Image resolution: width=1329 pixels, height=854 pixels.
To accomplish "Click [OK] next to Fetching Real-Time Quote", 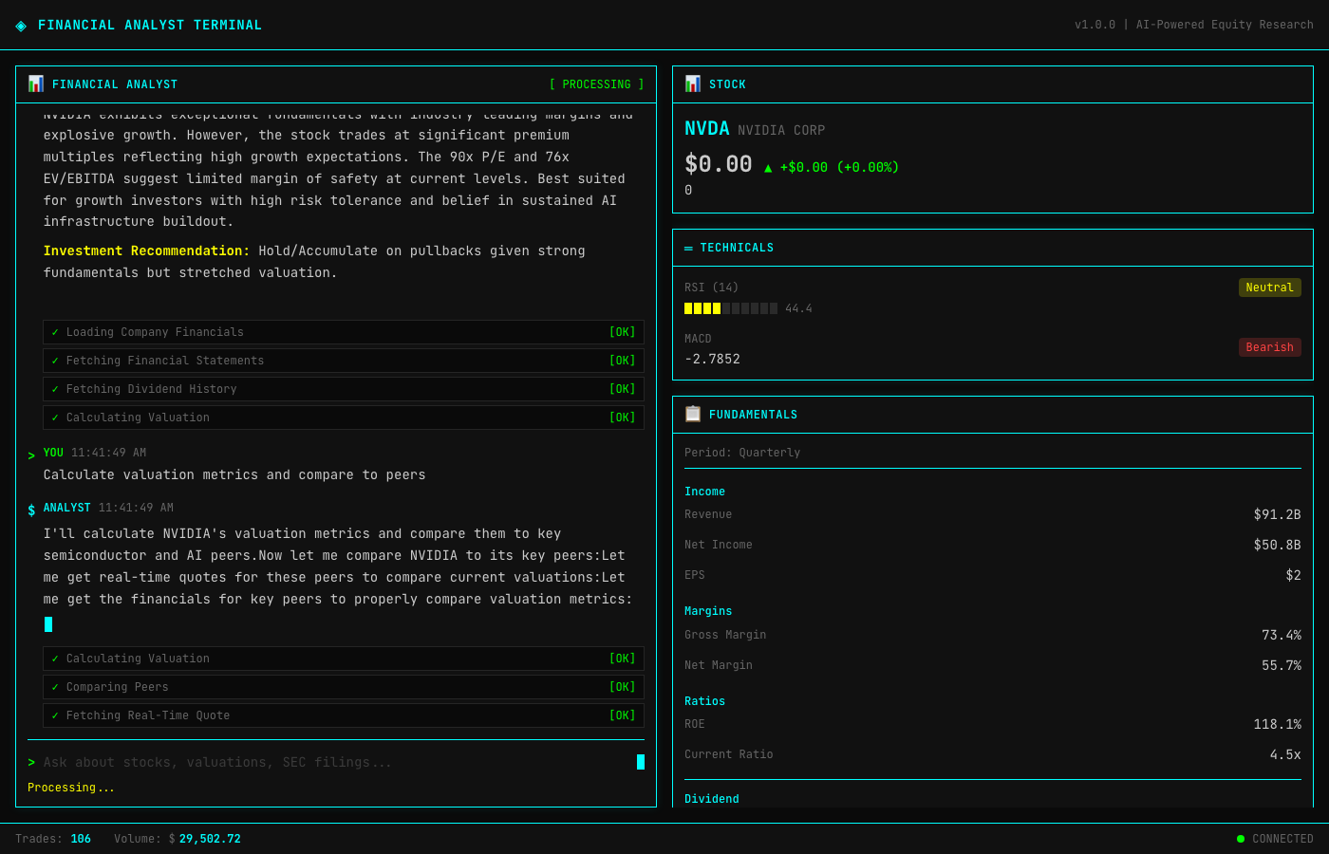I will [x=622, y=715].
